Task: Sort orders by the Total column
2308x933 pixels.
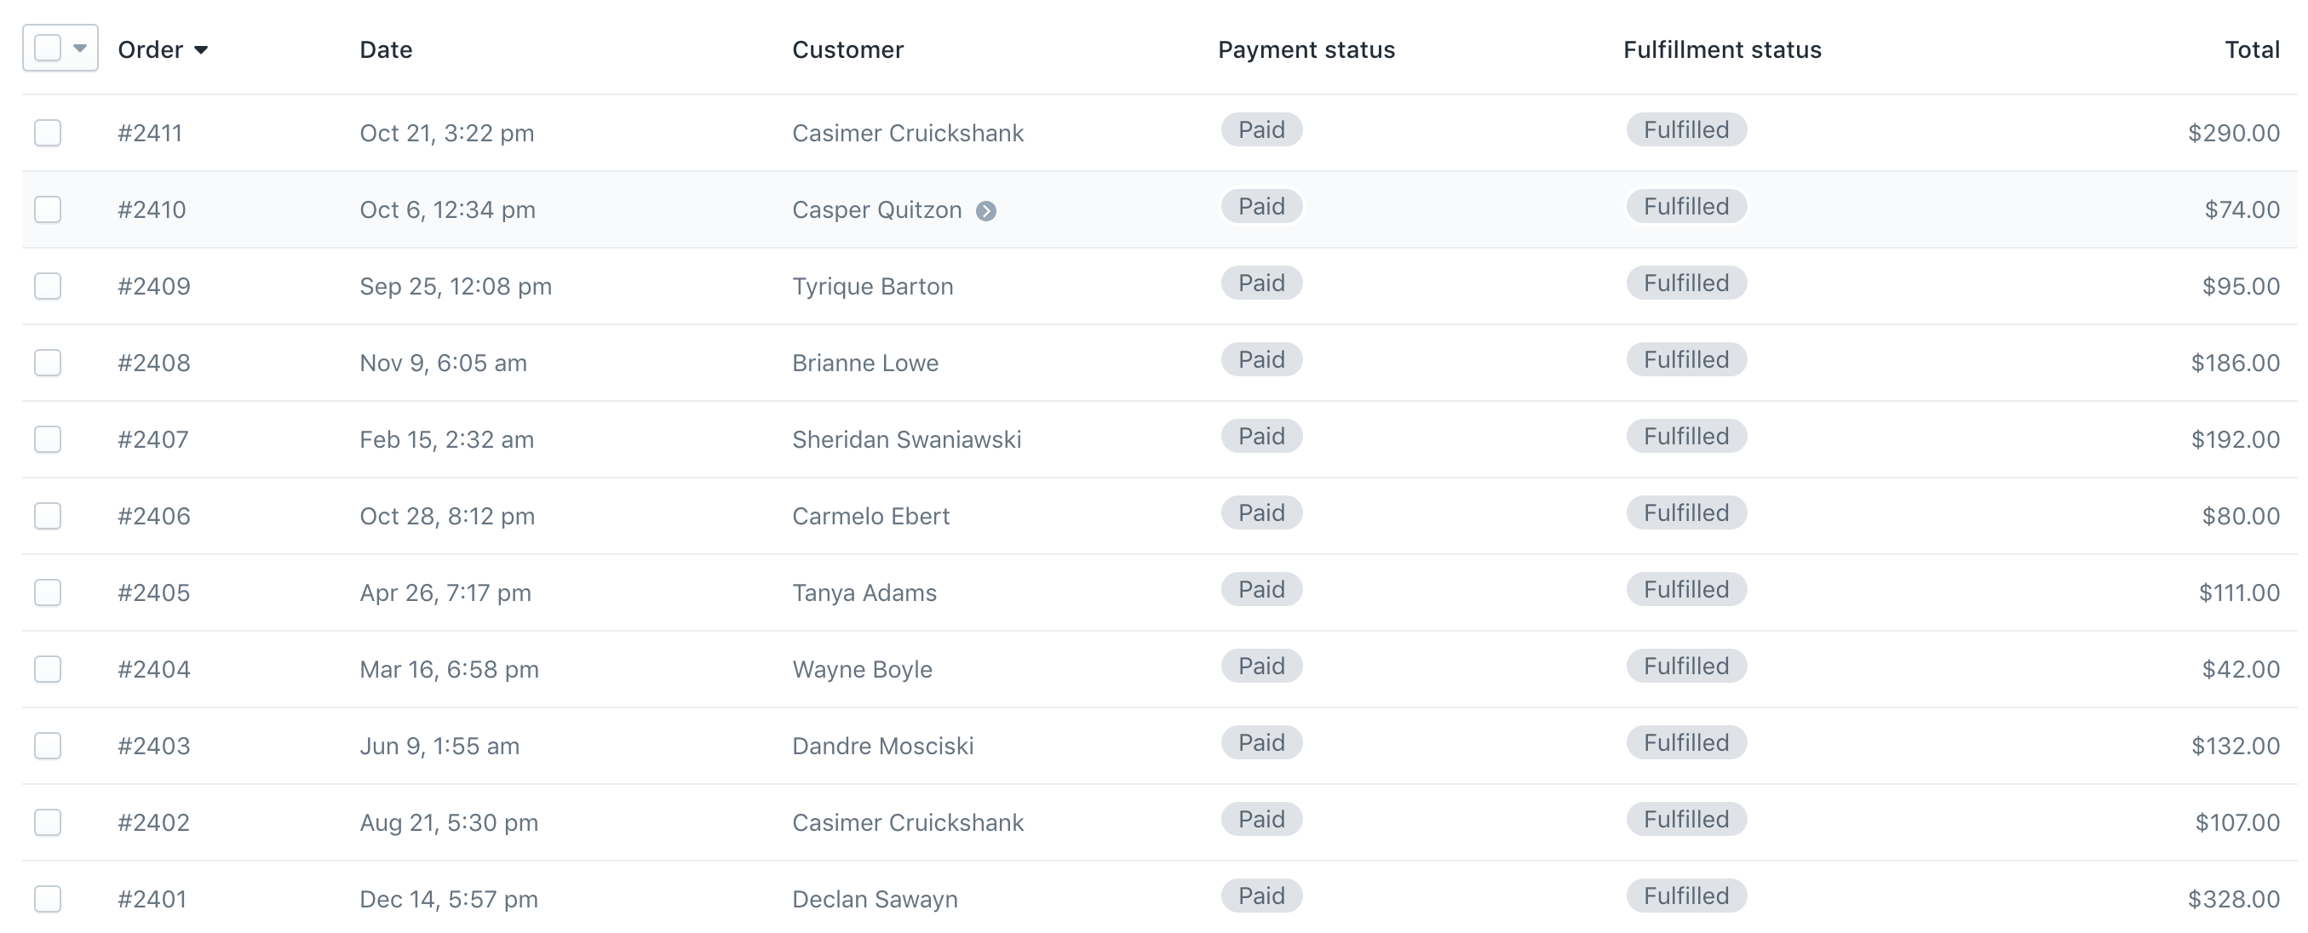Action: point(2252,50)
